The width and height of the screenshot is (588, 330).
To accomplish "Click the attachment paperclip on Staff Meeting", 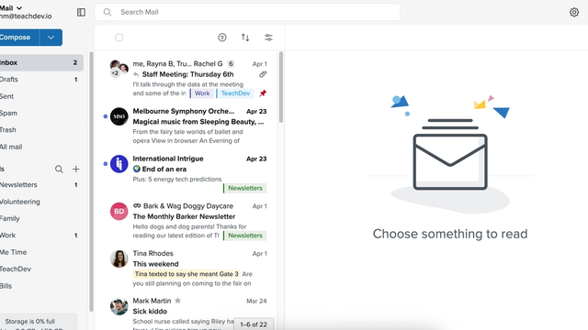I will (x=263, y=74).
